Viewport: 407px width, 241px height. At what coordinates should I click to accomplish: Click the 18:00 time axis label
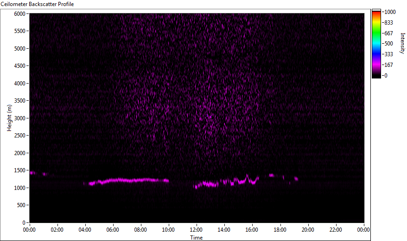[280, 230]
